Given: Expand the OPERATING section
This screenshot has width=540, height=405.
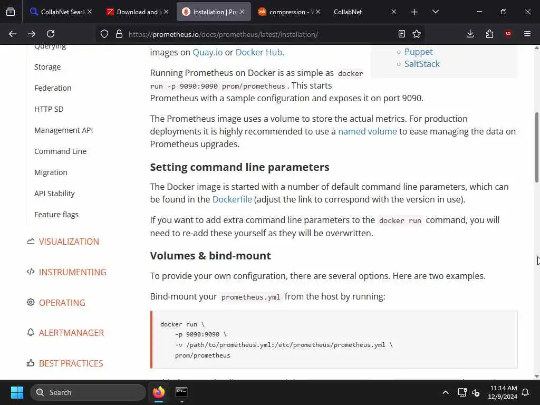Looking at the screenshot, I should pyautogui.click(x=62, y=302).
